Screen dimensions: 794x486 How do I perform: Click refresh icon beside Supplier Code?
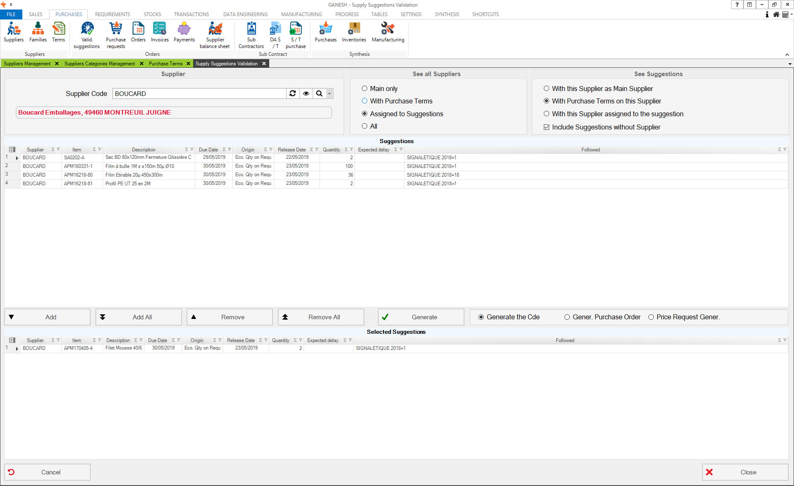tap(293, 93)
